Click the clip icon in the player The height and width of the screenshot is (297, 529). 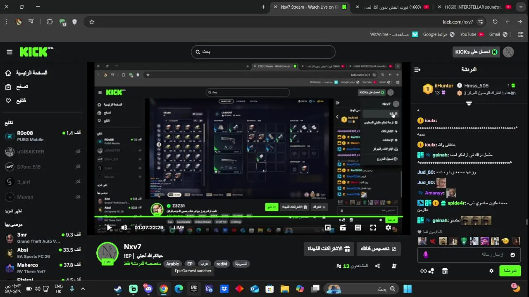click(x=343, y=227)
